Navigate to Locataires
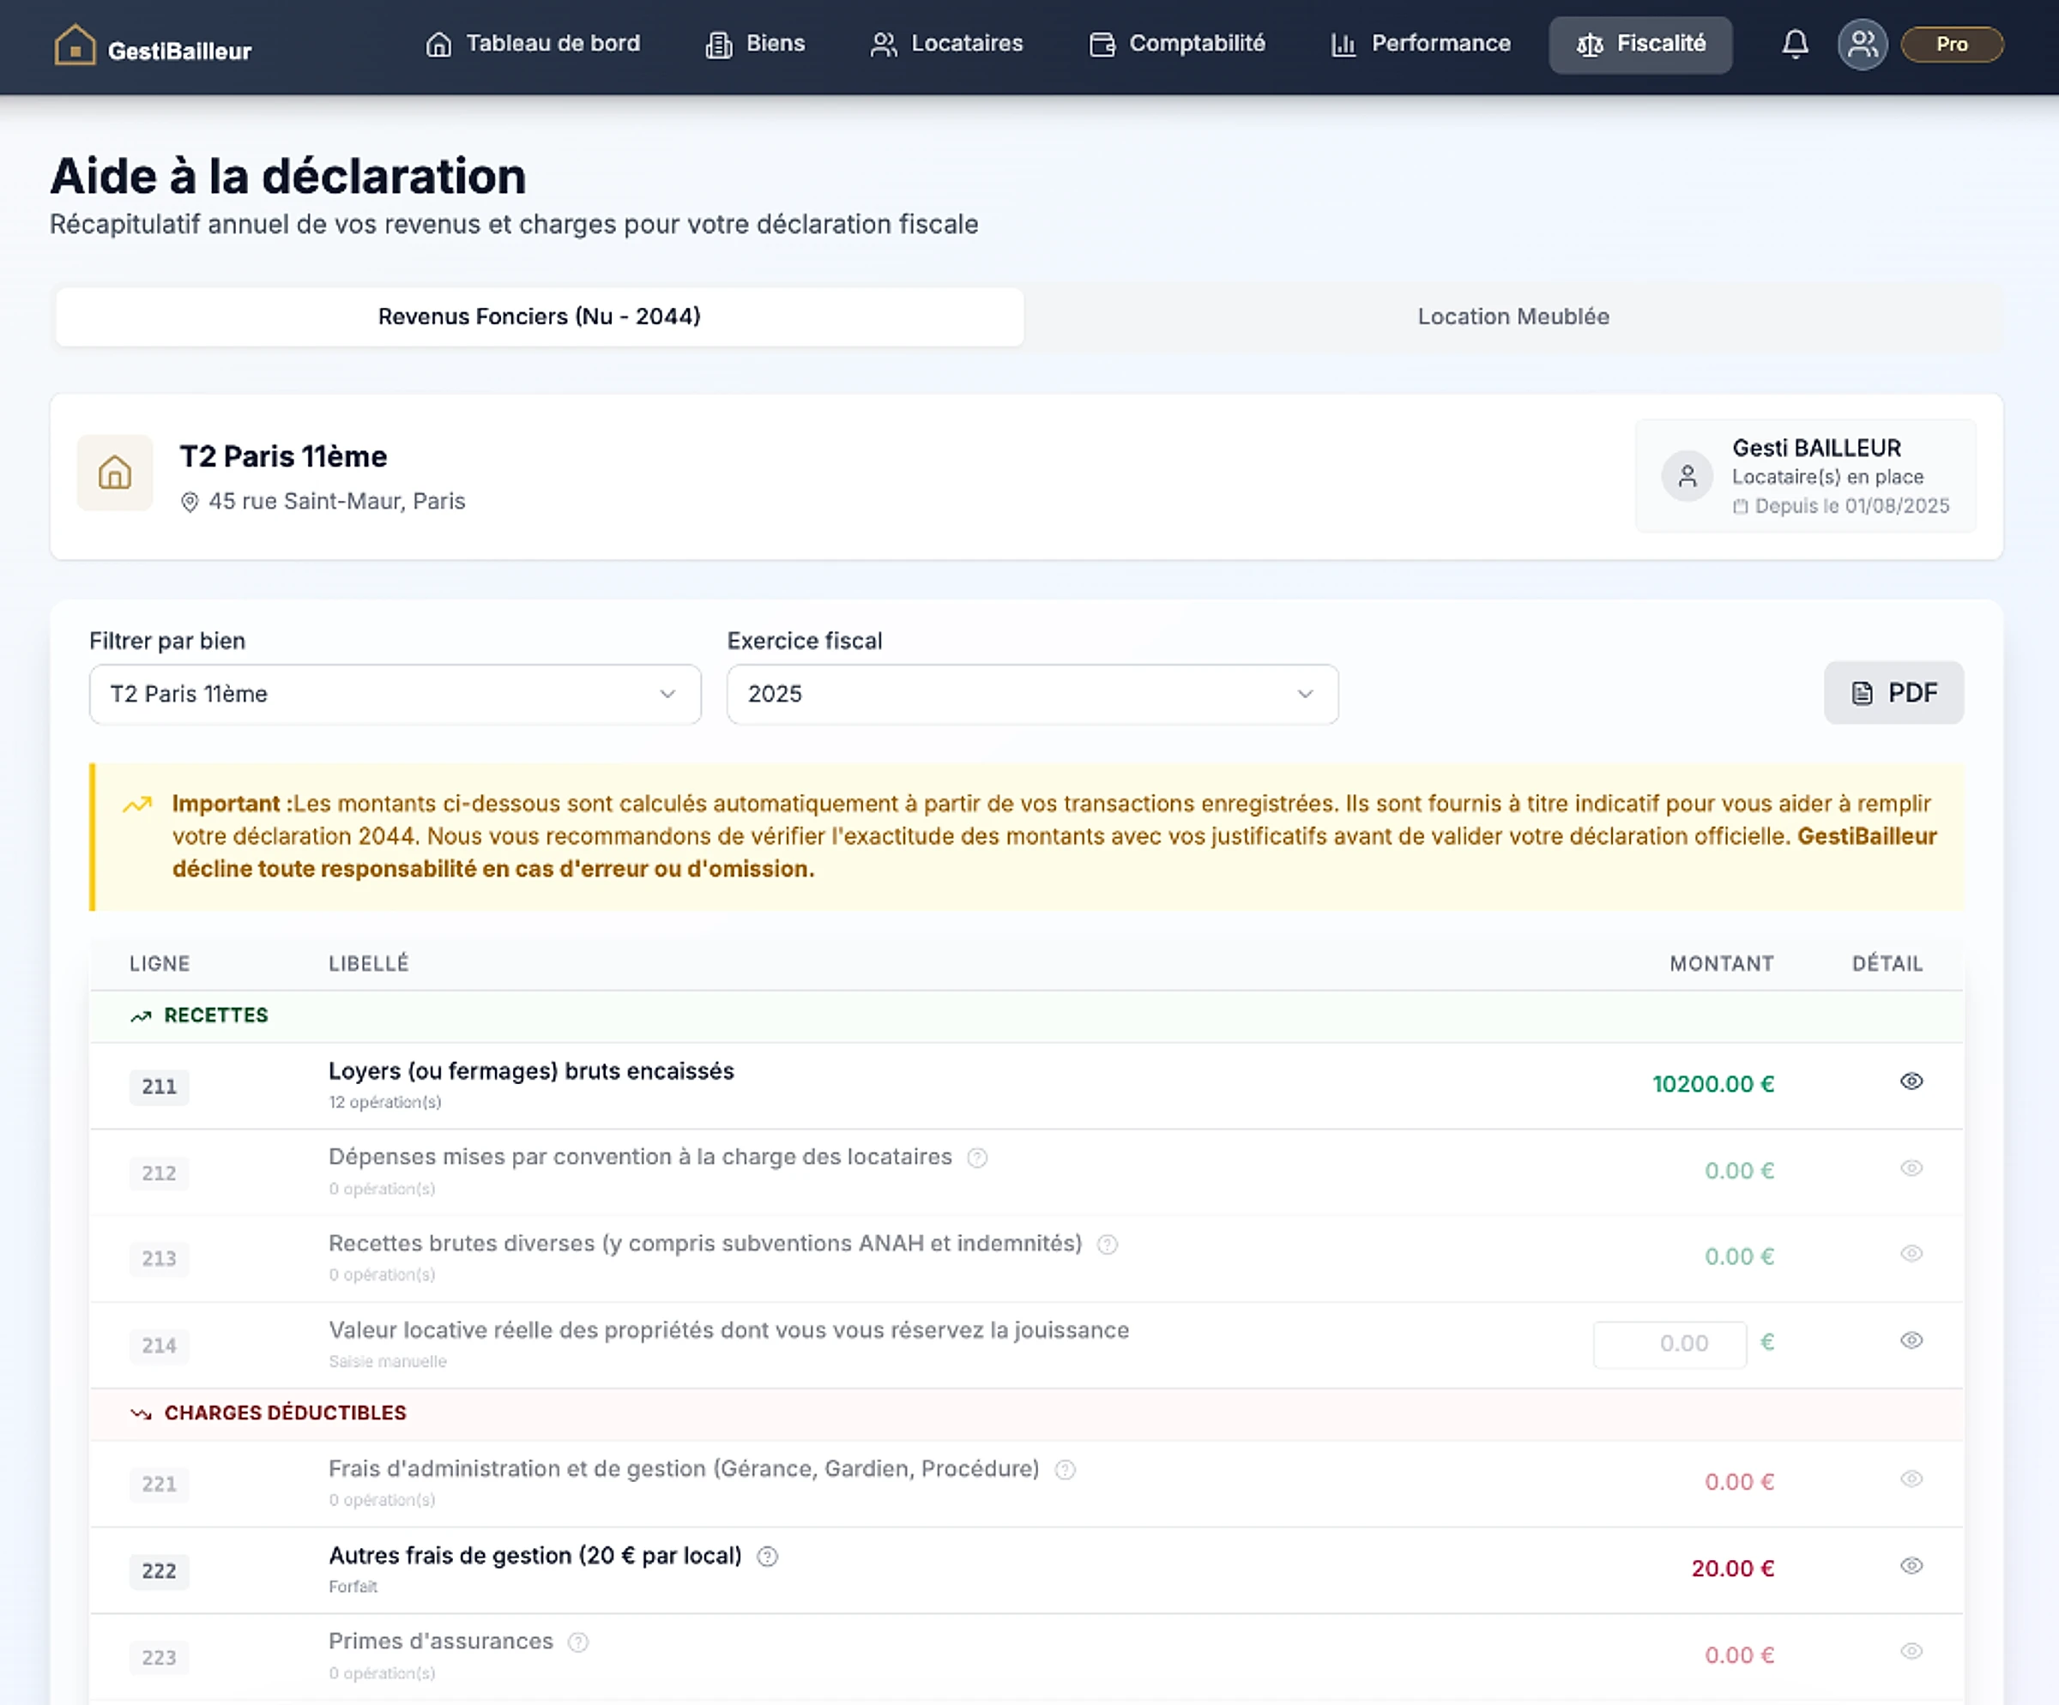The height and width of the screenshot is (1705, 2059). (946, 44)
